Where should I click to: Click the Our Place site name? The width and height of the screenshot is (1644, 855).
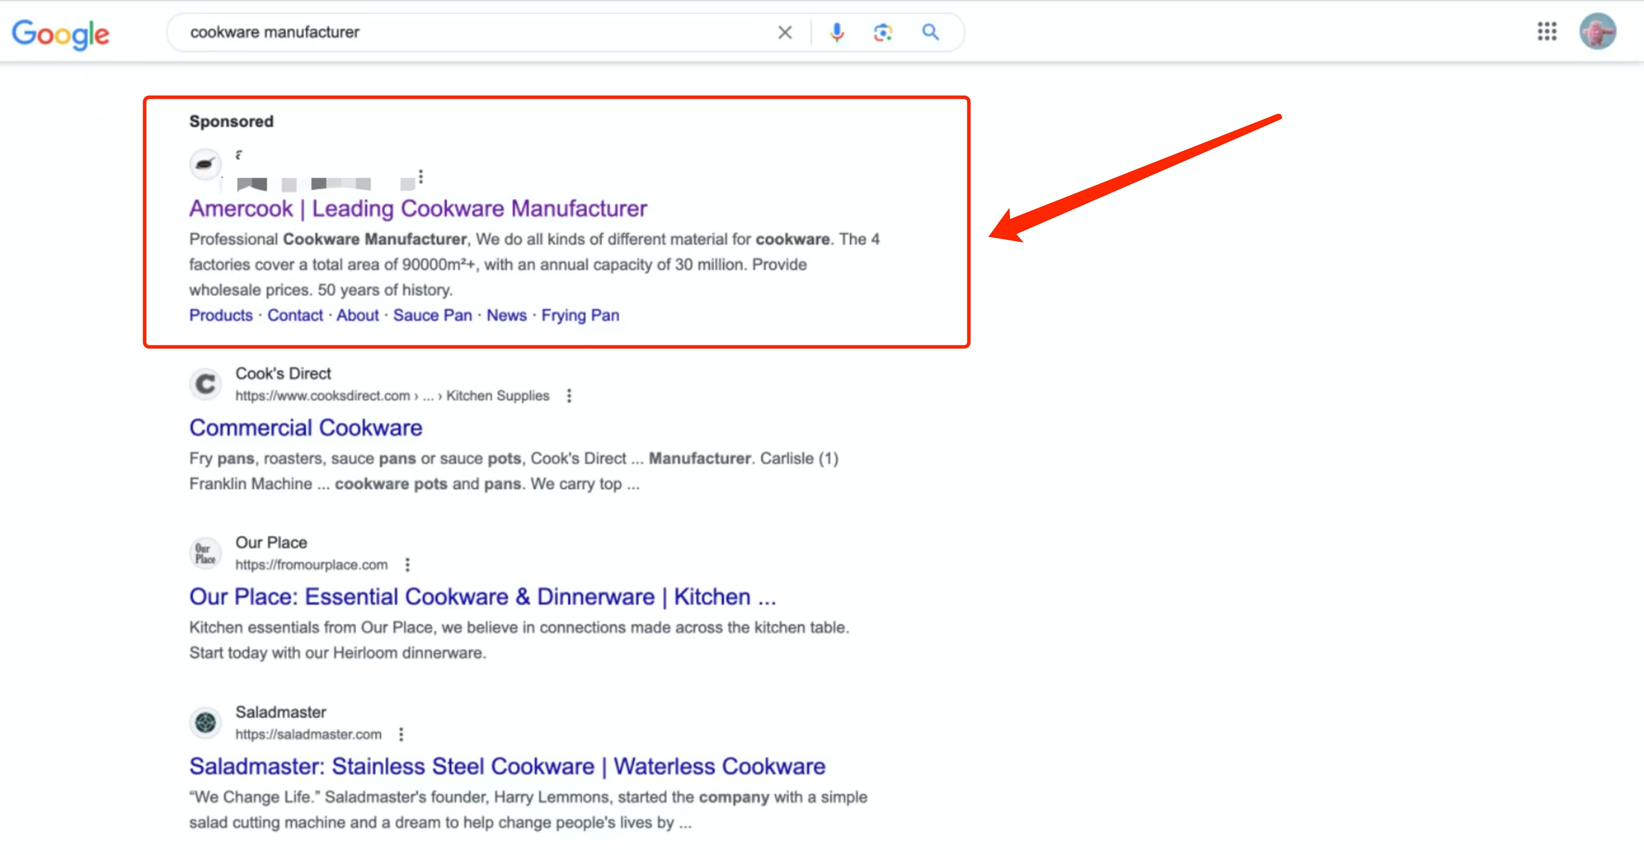point(271,542)
